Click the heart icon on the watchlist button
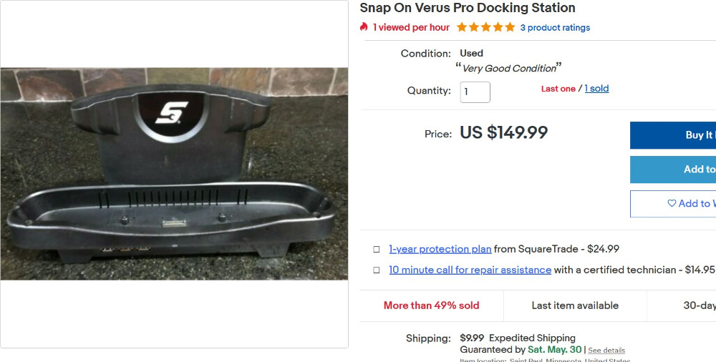 coord(672,204)
